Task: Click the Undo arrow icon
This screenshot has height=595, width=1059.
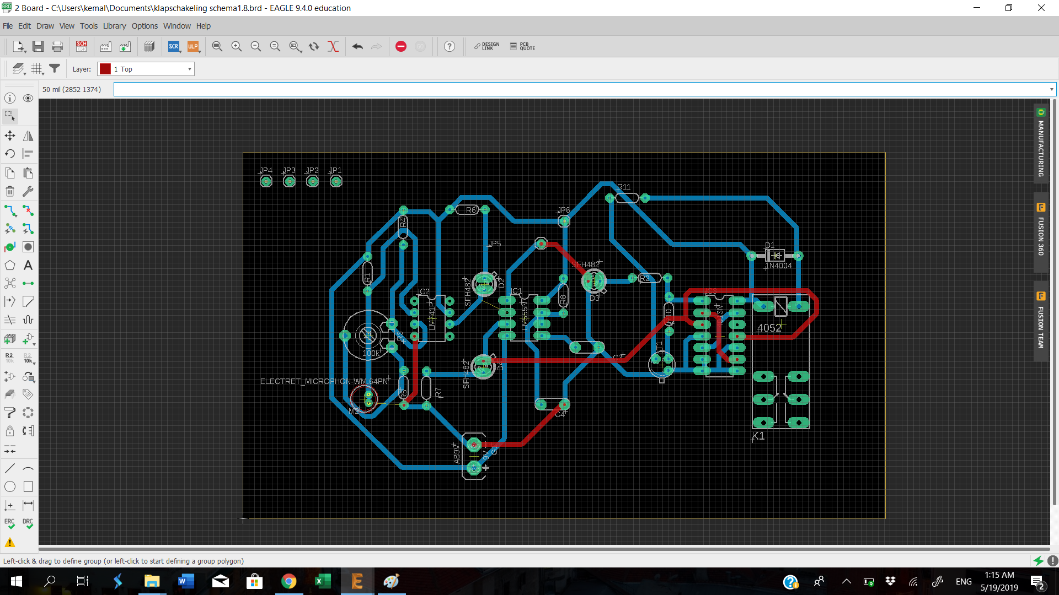Action: pyautogui.click(x=357, y=46)
